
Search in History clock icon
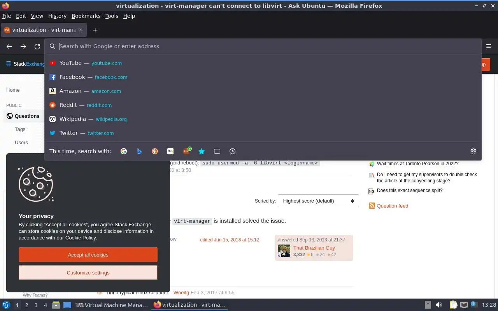point(233,151)
